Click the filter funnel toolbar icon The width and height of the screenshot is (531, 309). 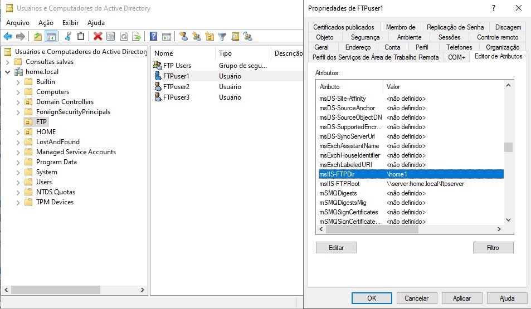point(222,36)
